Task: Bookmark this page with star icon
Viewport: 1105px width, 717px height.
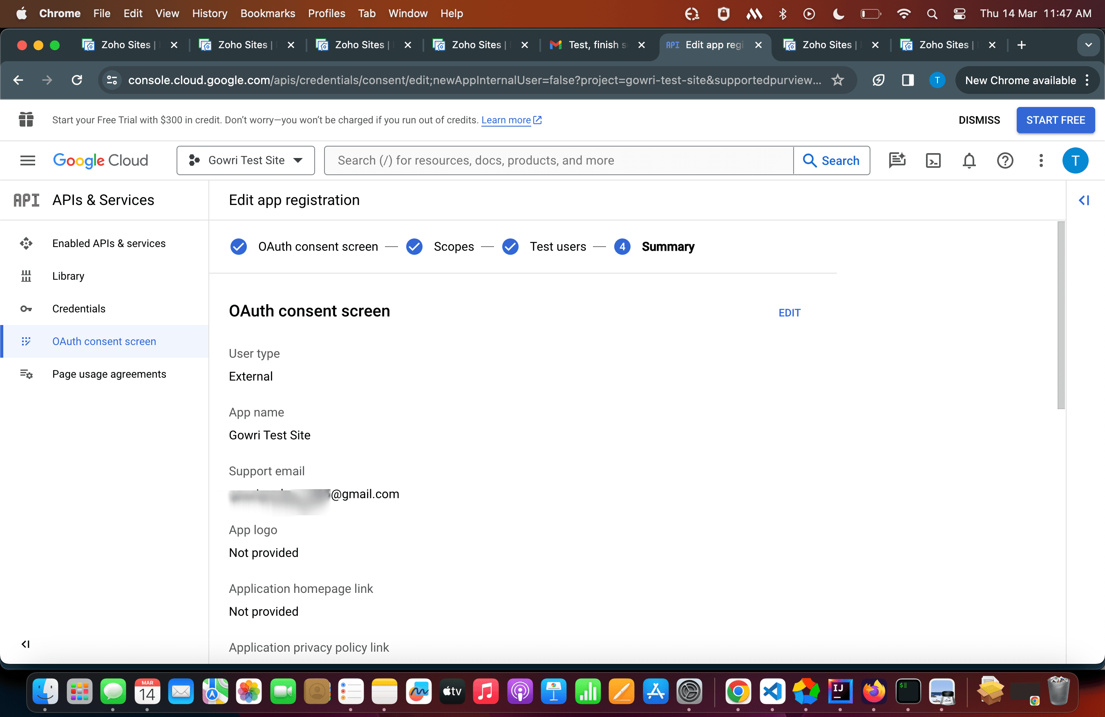Action: tap(837, 80)
